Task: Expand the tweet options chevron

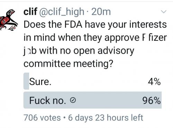Action: [x=164, y=12]
